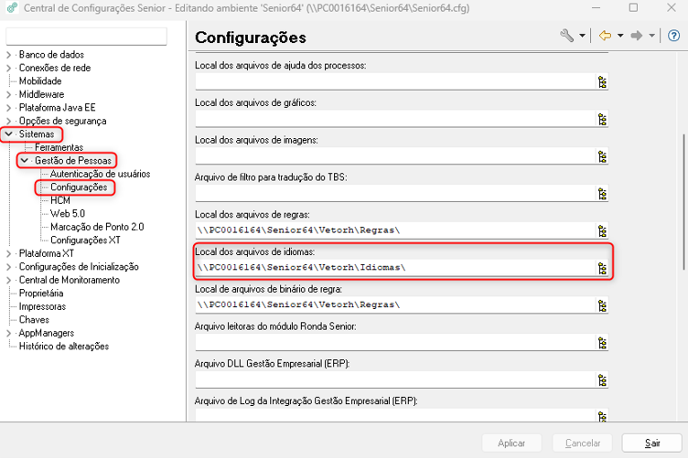Click the Sair button
Viewport: 688px width, 459px height.
651,443
